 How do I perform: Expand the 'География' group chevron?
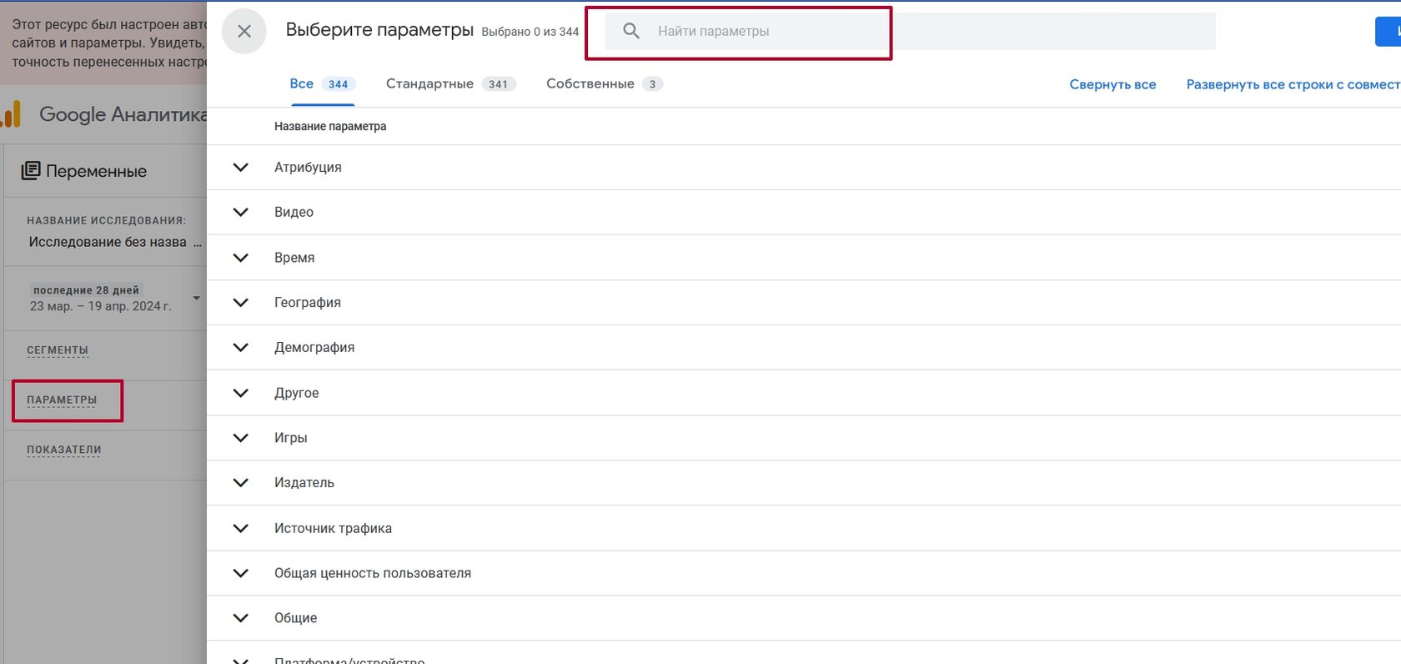tap(241, 302)
